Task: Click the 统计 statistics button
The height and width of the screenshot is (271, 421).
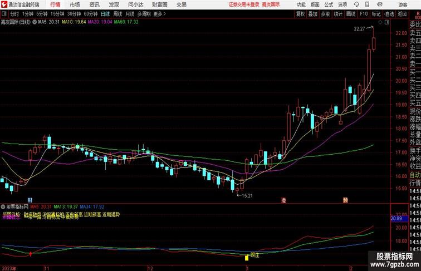Action: pyautogui.click(x=338, y=14)
